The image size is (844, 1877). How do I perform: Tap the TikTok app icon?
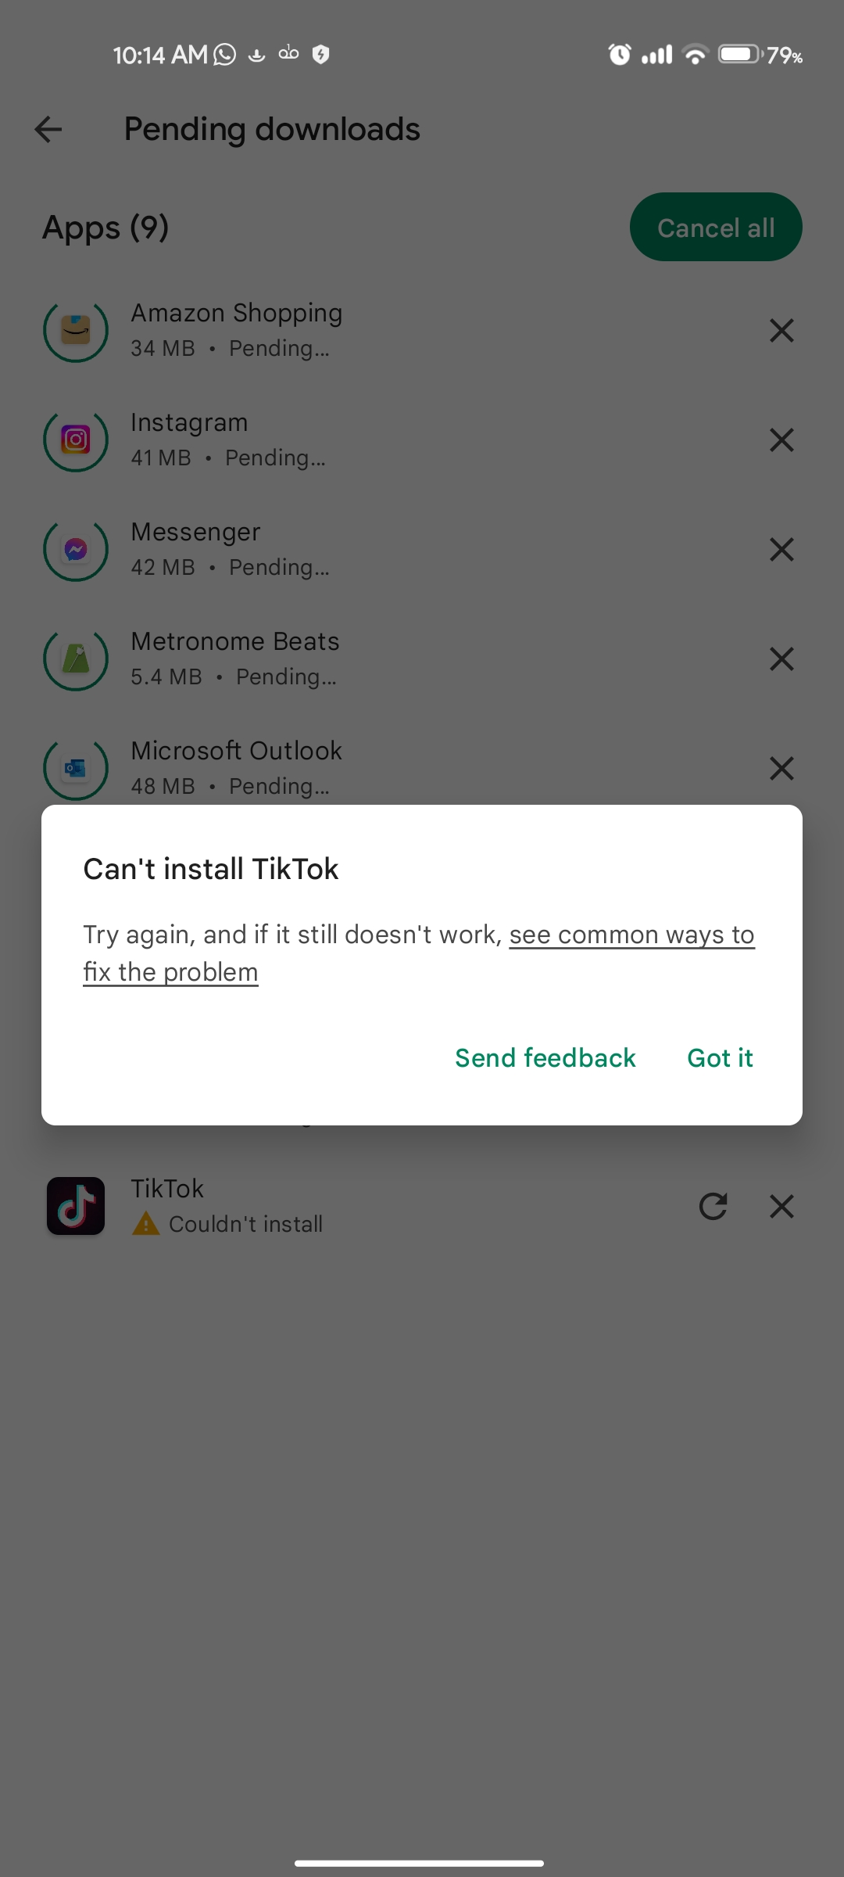76,1206
